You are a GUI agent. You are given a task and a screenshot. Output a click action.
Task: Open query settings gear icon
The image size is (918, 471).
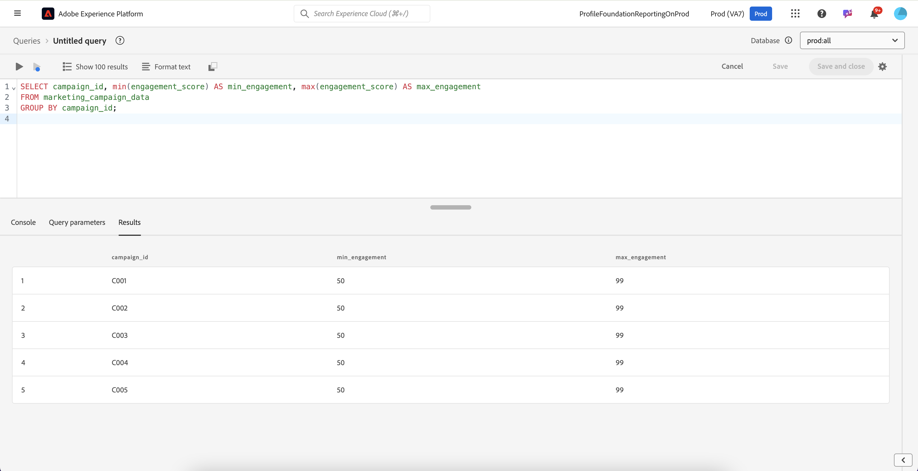882,67
